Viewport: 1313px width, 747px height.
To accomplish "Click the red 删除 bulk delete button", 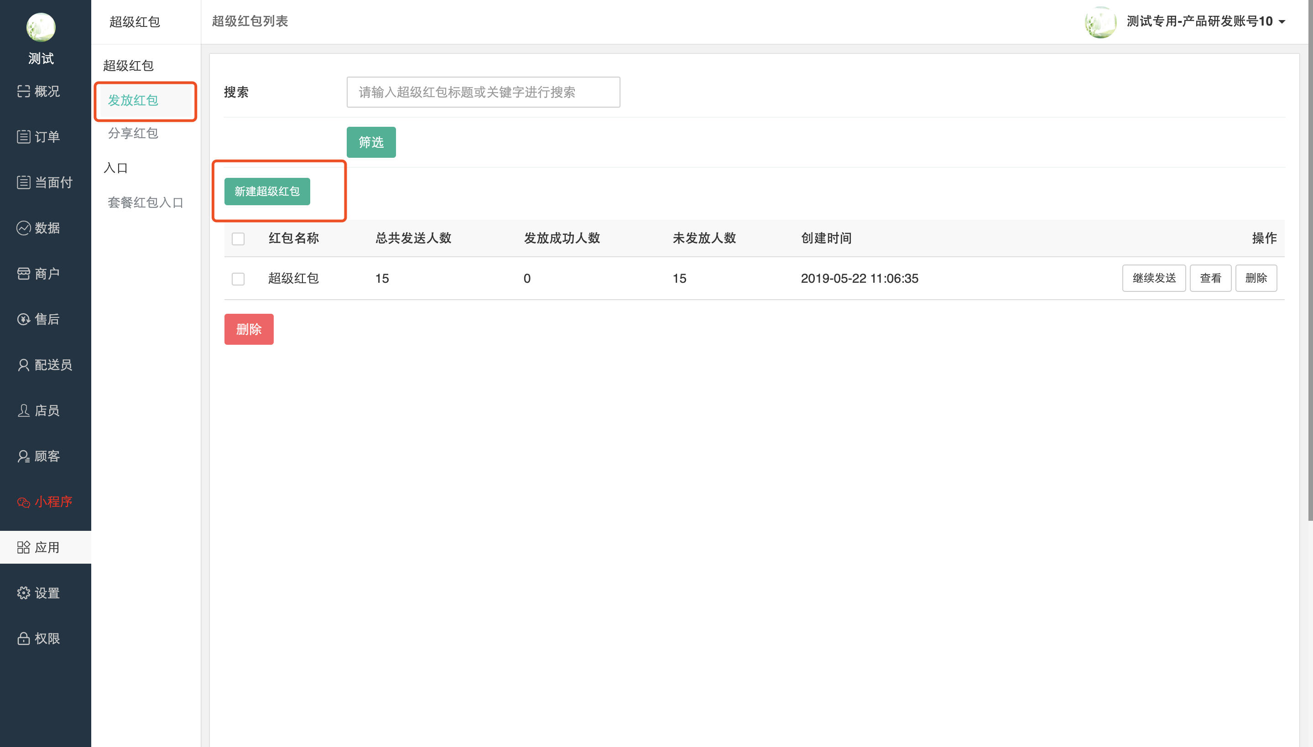I will [x=249, y=329].
